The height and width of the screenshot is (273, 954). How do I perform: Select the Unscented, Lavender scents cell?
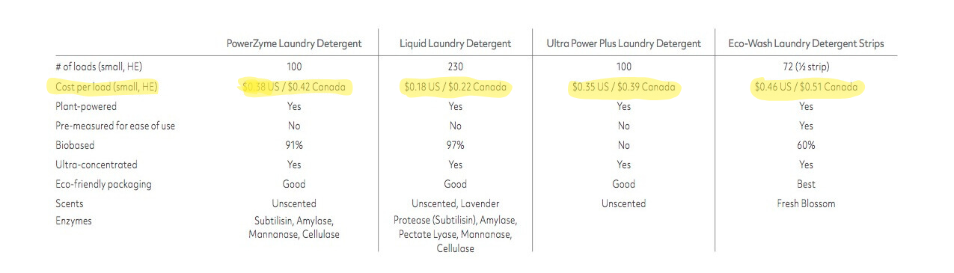click(x=456, y=203)
